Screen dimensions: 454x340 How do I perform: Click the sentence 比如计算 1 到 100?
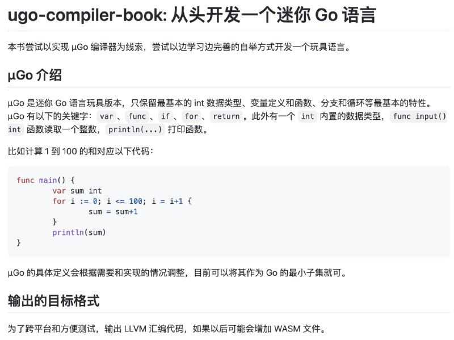coord(81,151)
